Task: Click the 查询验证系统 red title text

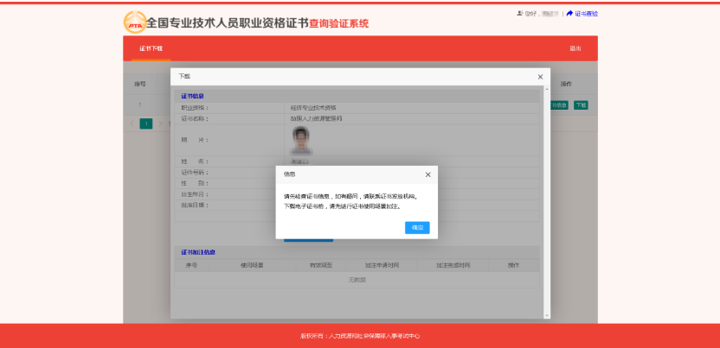Action: [x=339, y=23]
